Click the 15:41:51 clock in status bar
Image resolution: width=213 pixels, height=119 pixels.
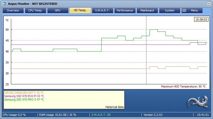point(203,115)
